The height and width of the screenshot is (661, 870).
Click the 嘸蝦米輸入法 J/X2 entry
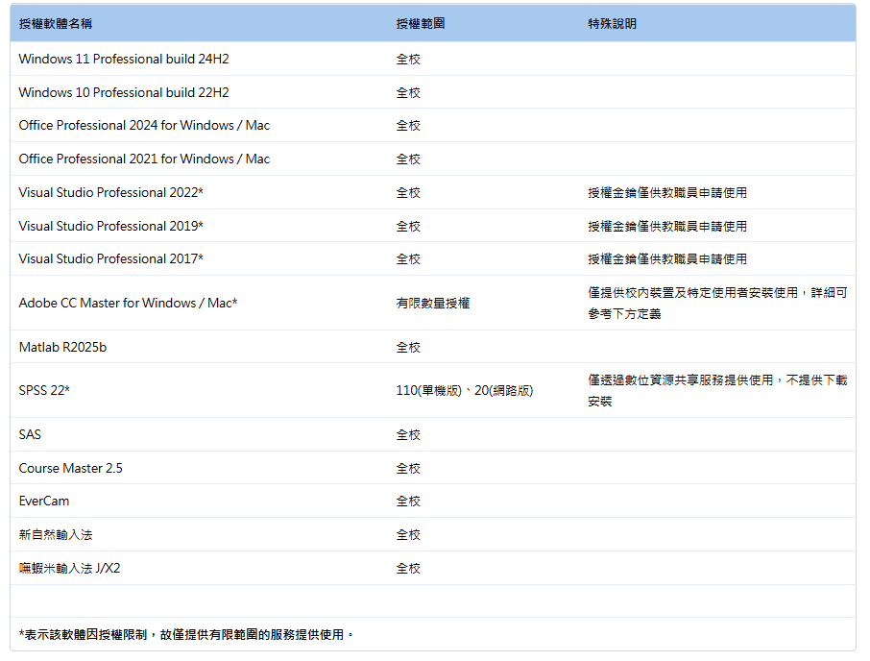(69, 569)
